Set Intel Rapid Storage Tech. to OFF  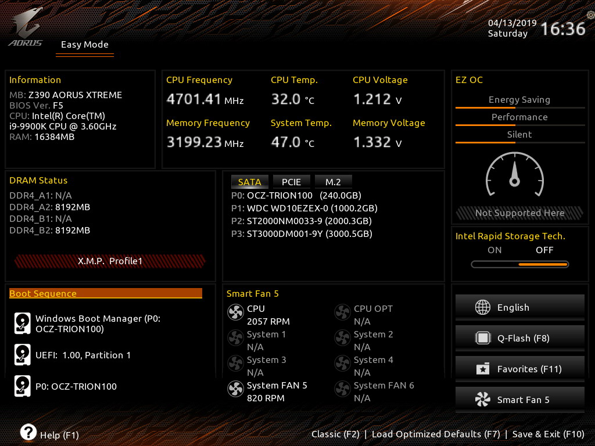544,250
